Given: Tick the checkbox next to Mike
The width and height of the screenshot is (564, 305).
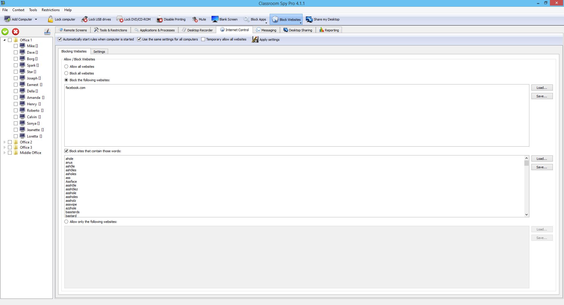Looking at the screenshot, I should coord(16,46).
